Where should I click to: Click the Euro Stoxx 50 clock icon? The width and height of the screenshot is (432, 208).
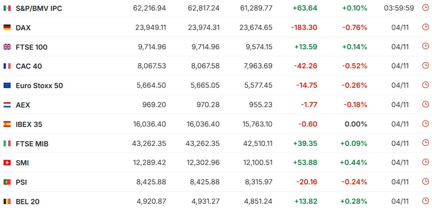(425, 85)
